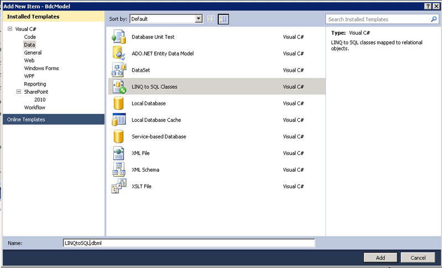The width and height of the screenshot is (442, 268).
Task: Click the Database Unit Test template icon
Action: tap(119, 37)
